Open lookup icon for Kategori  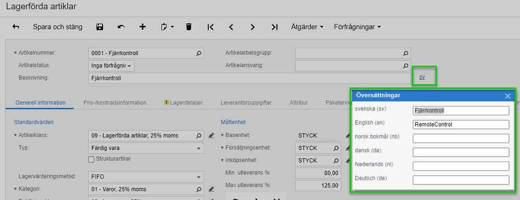pyautogui.click(x=199, y=190)
